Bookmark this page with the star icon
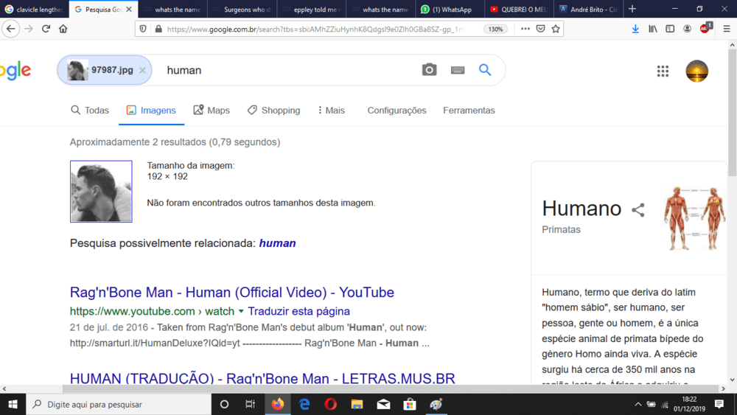 [x=556, y=29]
